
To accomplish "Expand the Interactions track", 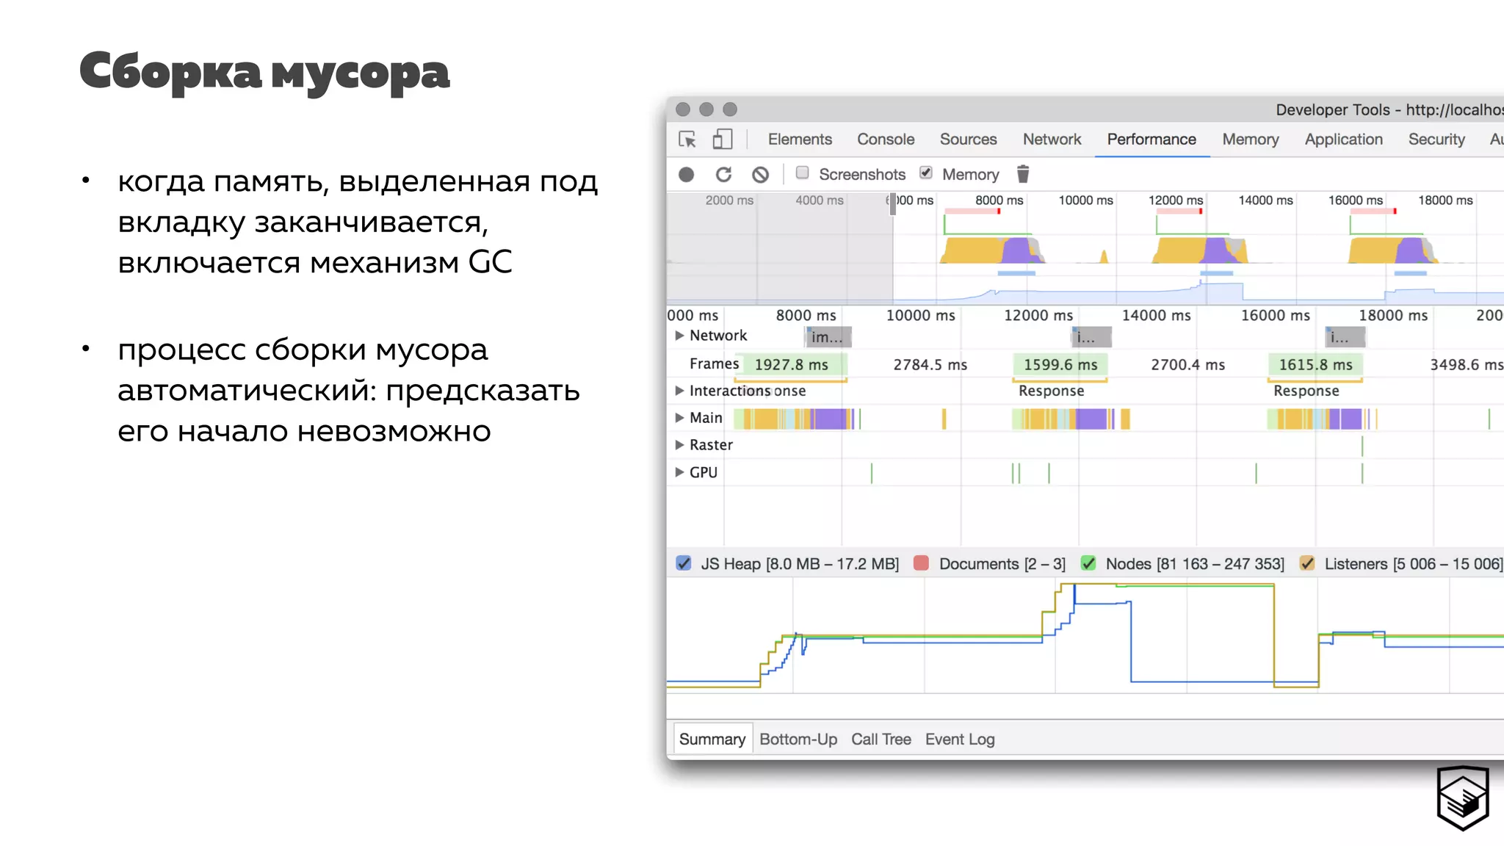I will click(679, 391).
